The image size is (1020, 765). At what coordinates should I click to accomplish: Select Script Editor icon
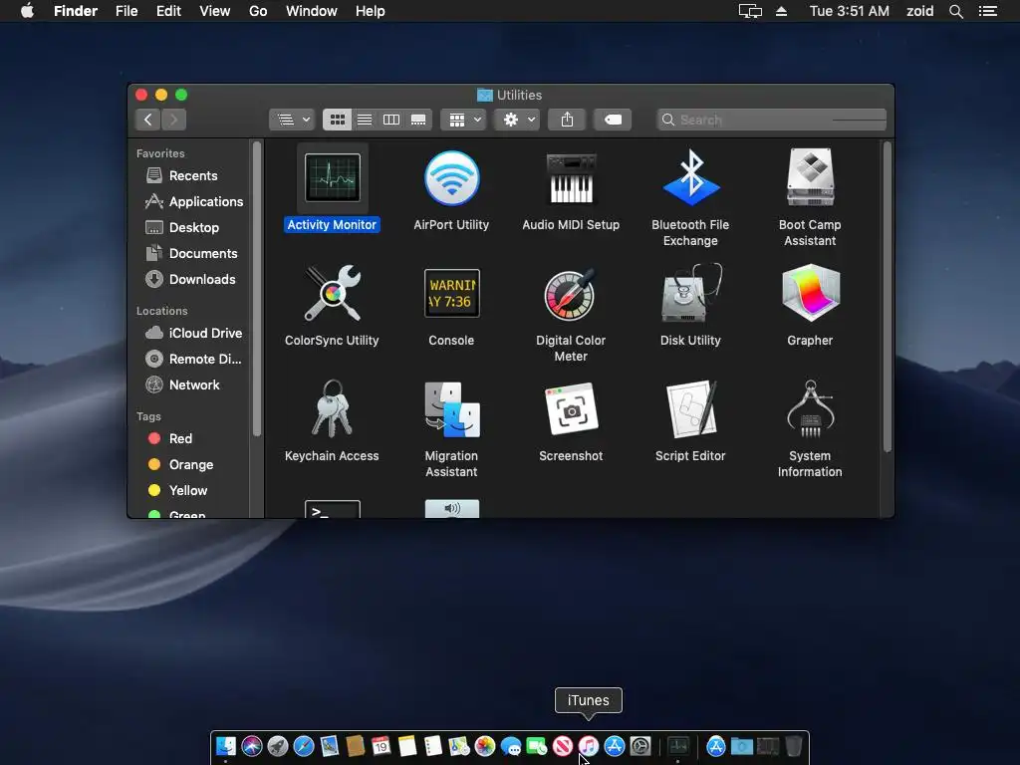(x=691, y=409)
